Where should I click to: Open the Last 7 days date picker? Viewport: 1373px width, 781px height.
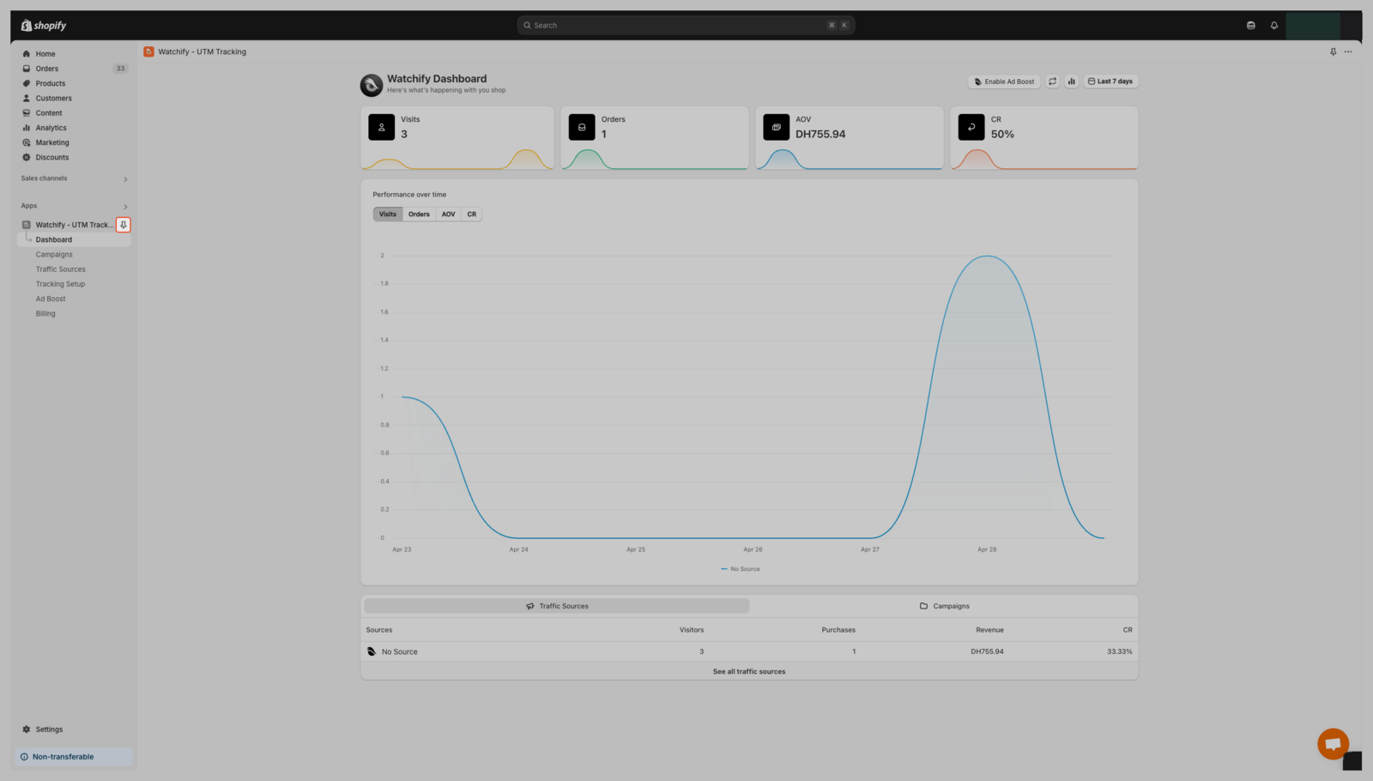(x=1110, y=82)
